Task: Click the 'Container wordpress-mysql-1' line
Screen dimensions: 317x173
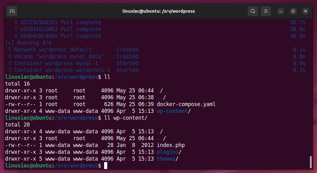Action: tap(56, 63)
